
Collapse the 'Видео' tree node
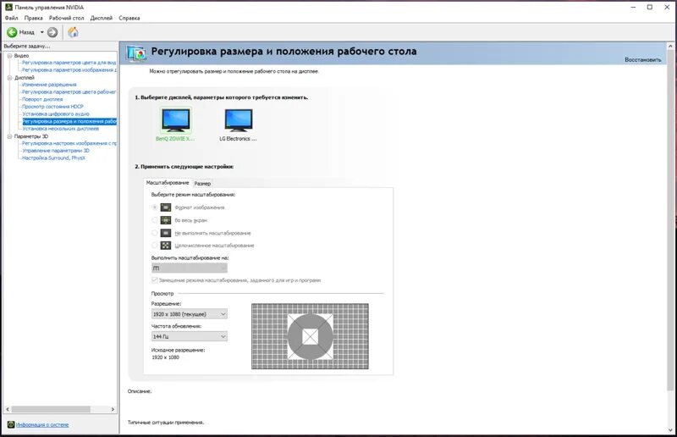tap(9, 56)
